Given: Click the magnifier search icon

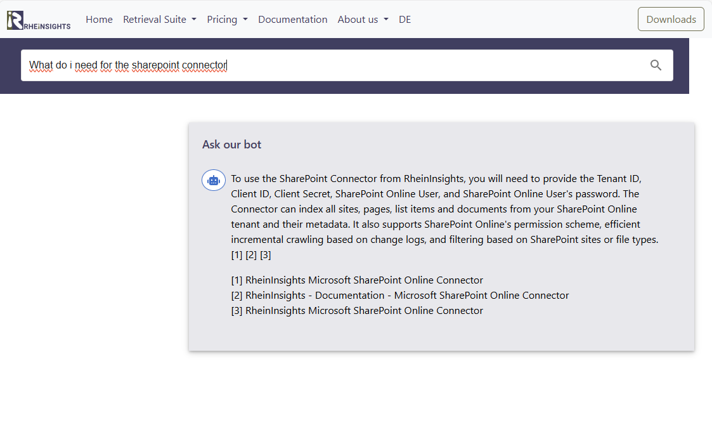Looking at the screenshot, I should (x=656, y=65).
